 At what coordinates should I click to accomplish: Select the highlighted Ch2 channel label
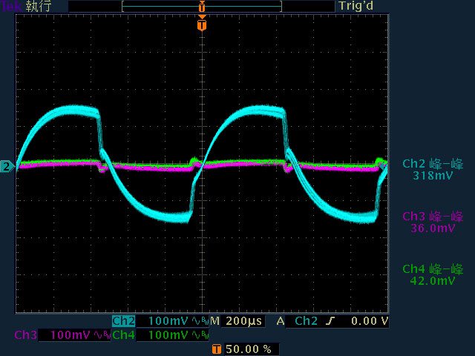pyautogui.click(x=123, y=321)
